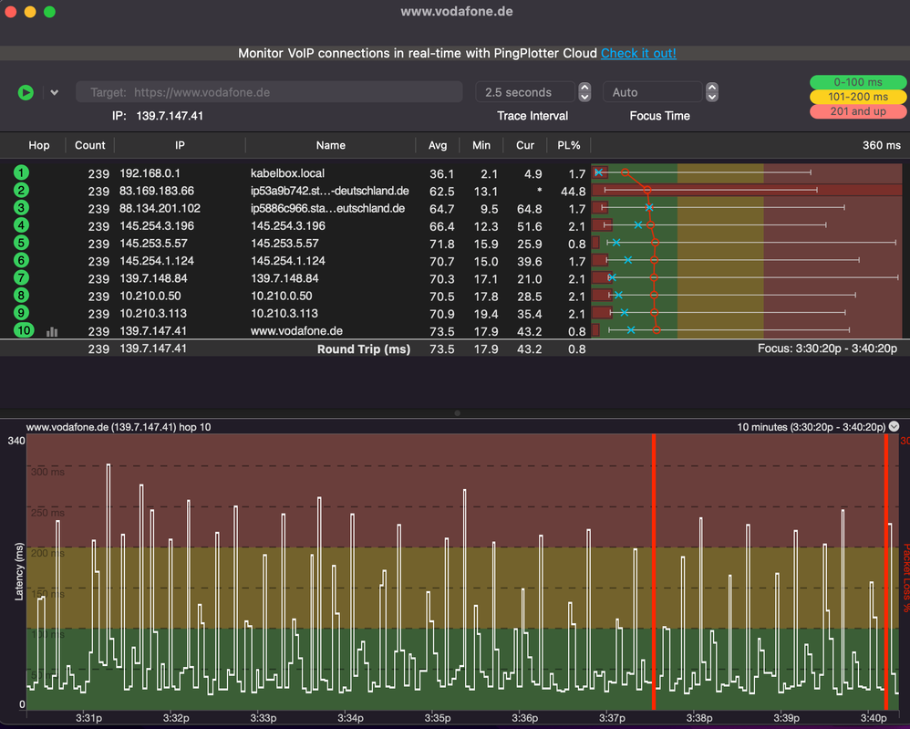Click the Round Trip (ms) summary label

point(364,349)
